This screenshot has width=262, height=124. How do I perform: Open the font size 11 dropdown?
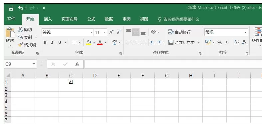click(x=105, y=32)
